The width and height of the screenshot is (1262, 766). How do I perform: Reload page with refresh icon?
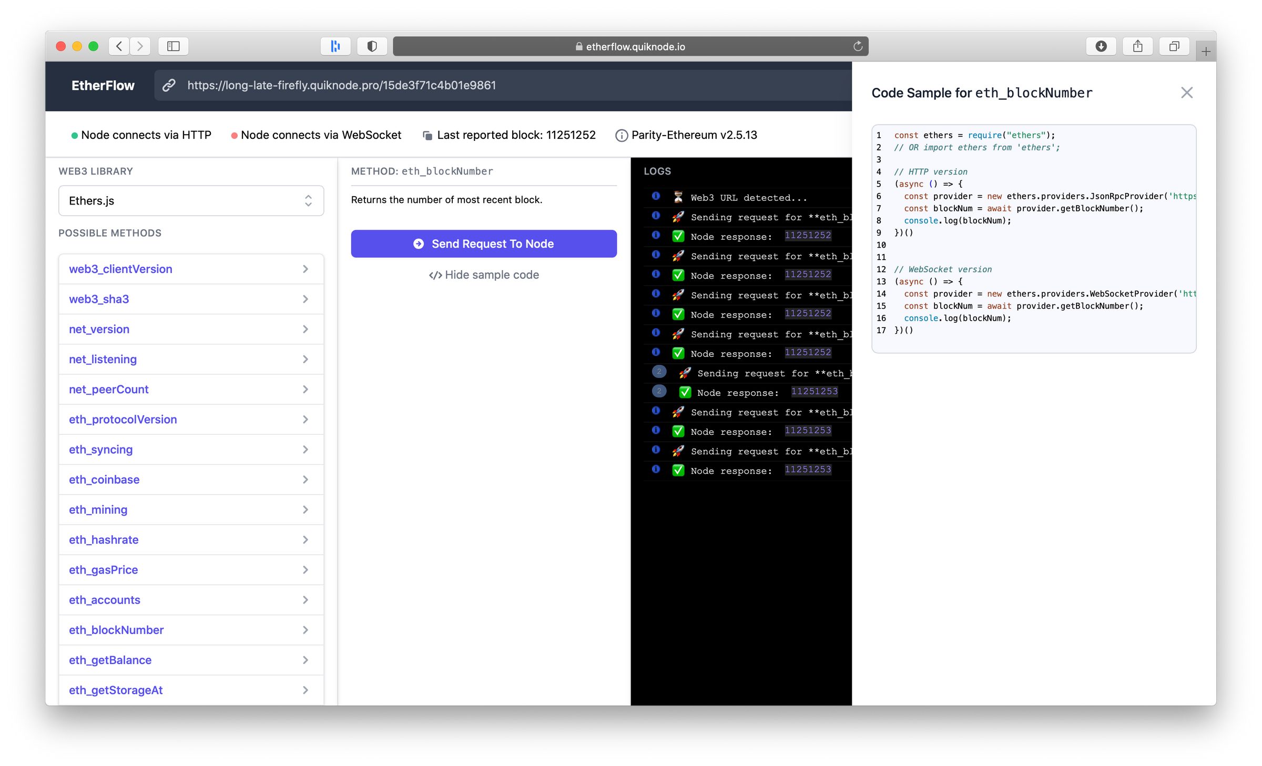[858, 46]
